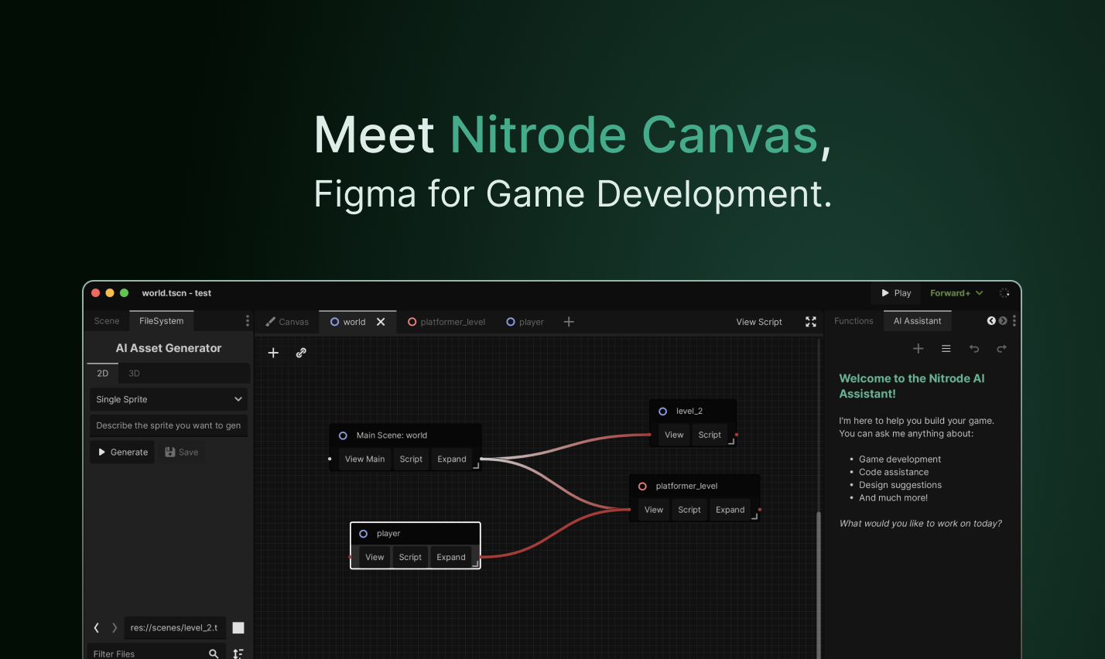The width and height of the screenshot is (1105, 659).
Task: Click the link connection icon on canvas
Action: point(301,353)
